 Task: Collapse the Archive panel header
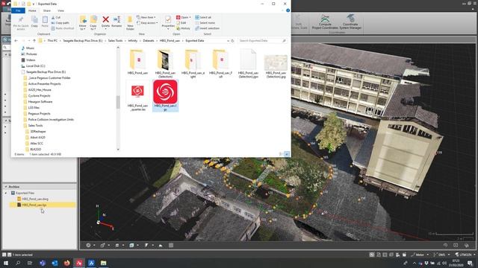click(6, 187)
